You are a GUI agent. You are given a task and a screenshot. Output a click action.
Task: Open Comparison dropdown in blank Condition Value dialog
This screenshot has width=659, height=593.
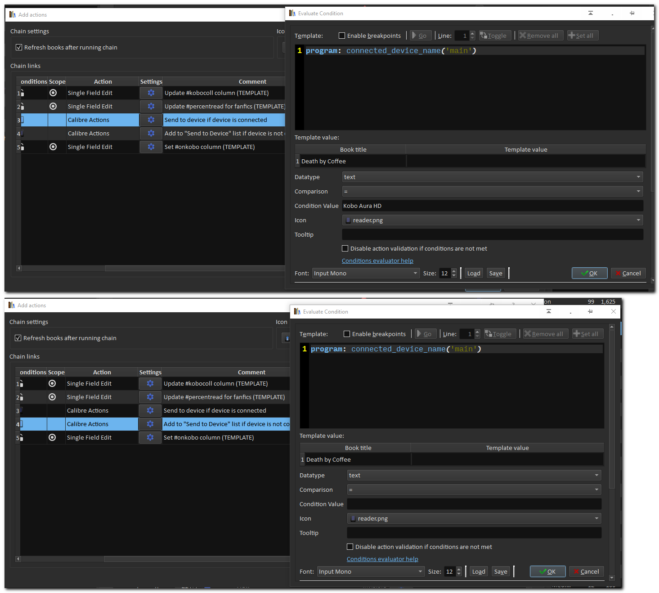point(474,490)
